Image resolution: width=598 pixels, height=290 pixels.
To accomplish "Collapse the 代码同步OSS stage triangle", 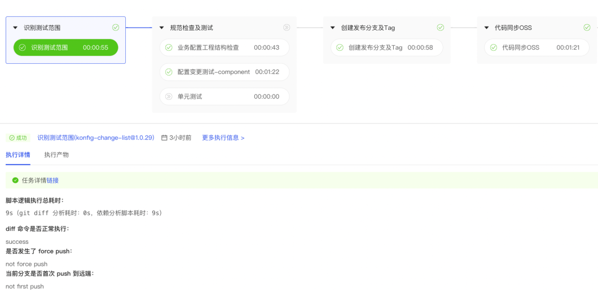I will 486,28.
